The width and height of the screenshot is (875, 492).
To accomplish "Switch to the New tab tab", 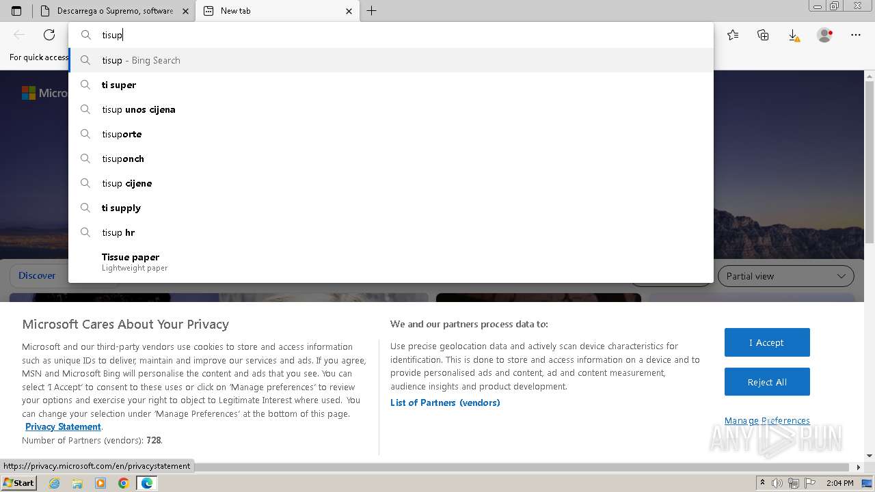I will click(x=278, y=11).
